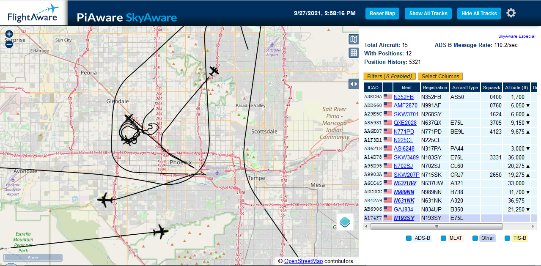Open the AMF2870 ident link
This screenshot has height=266, width=541.
tap(406, 106)
